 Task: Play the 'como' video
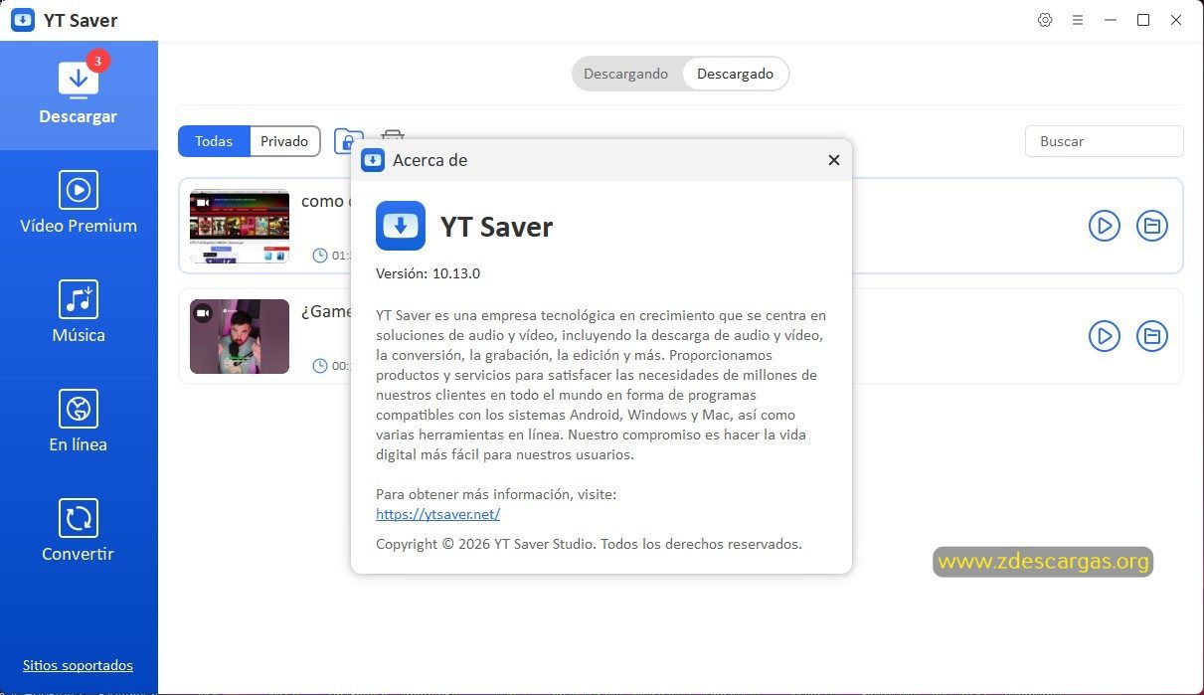click(1104, 226)
